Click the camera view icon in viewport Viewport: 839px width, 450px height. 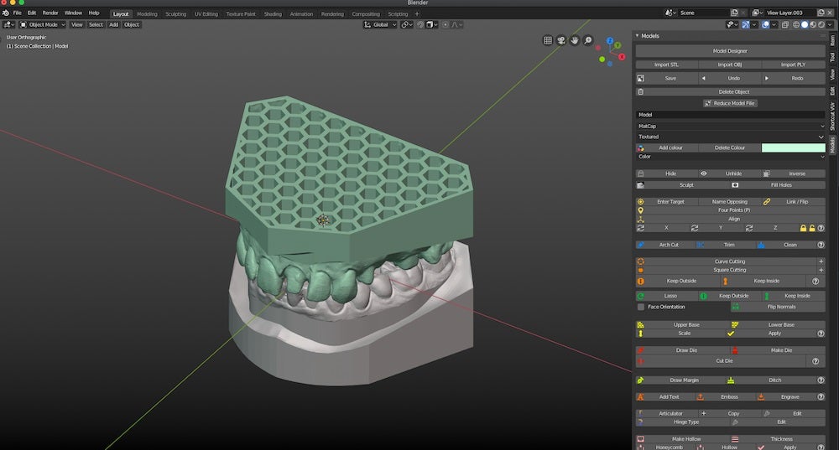pos(561,40)
